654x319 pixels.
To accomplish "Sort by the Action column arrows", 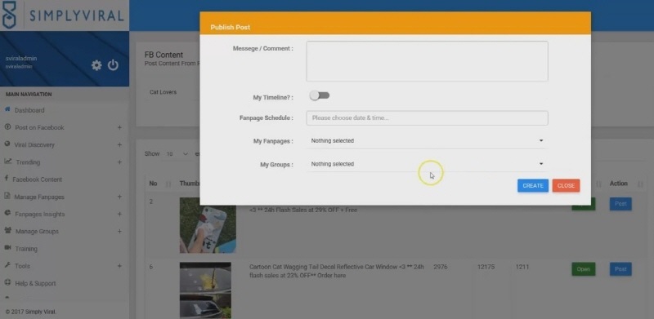I will coord(640,184).
